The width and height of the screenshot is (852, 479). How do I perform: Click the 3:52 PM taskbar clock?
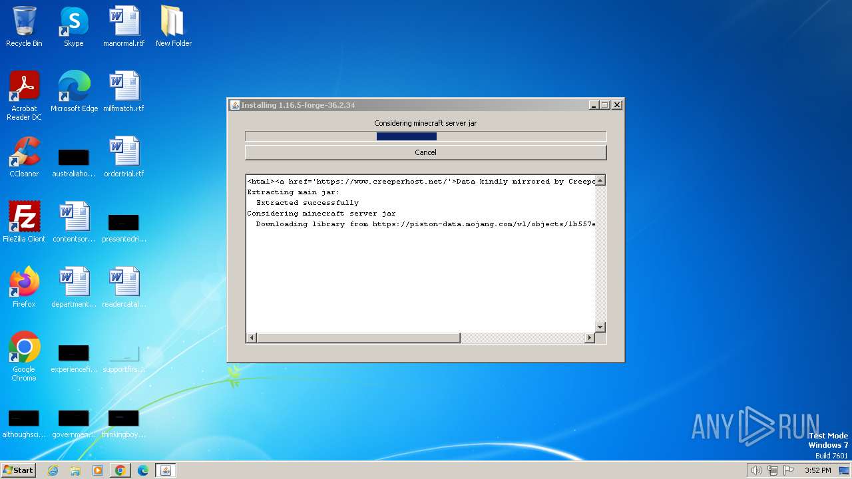[817, 470]
